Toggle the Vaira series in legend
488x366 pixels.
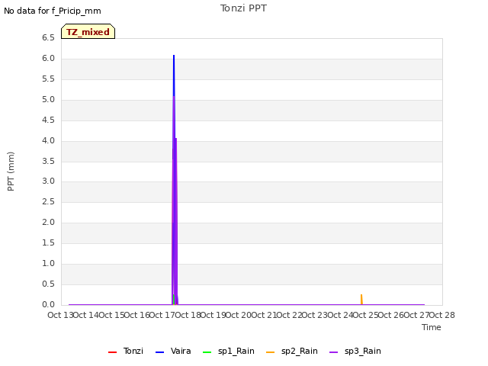pyautogui.click(x=173, y=351)
